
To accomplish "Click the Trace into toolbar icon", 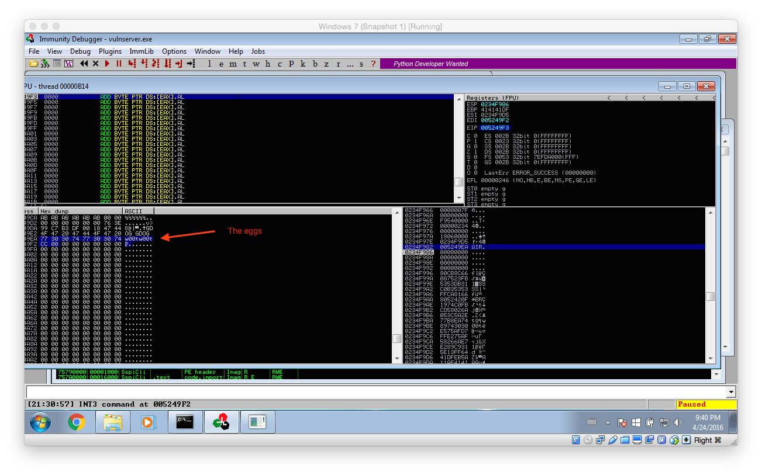I will click(x=155, y=64).
